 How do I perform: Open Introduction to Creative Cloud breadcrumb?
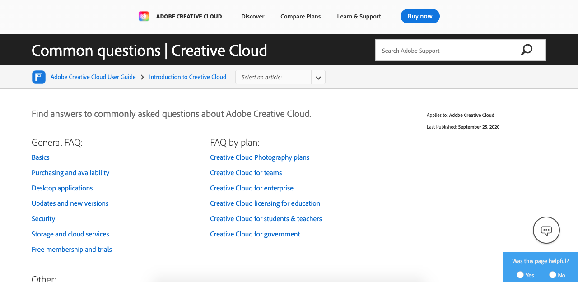(188, 77)
